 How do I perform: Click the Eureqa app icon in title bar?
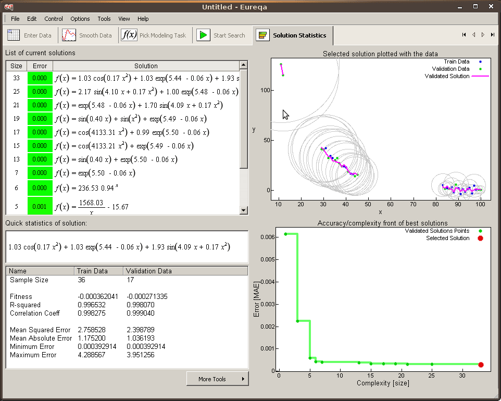pyautogui.click(x=9, y=7)
